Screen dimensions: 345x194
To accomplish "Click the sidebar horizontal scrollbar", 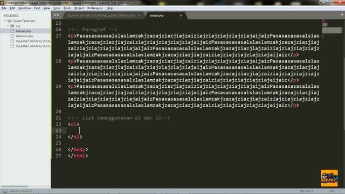I will 15,186.
